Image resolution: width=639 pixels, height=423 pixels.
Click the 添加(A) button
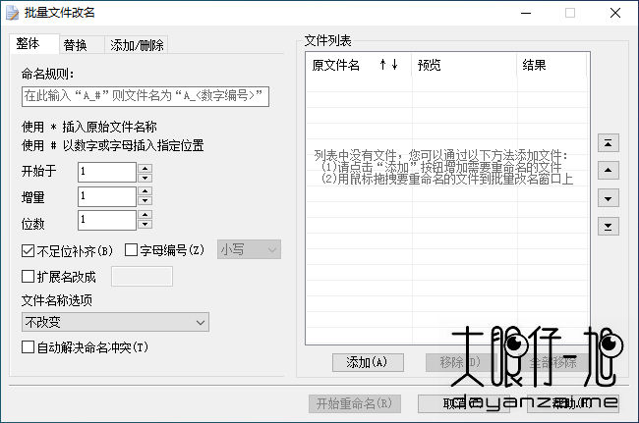pyautogui.click(x=368, y=362)
